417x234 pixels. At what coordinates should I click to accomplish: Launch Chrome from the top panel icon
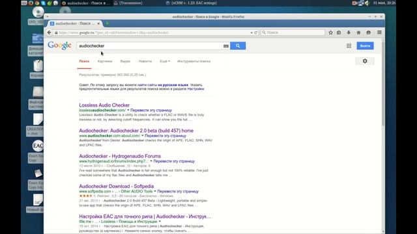(36, 3)
